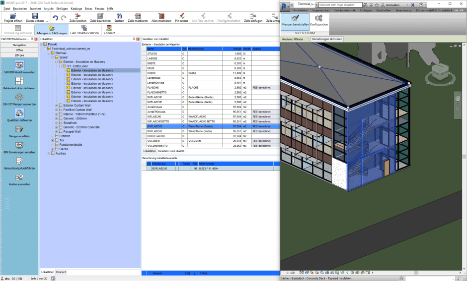The image size is (467, 281).
Task: Click the Daten sichern save icon
Action: point(35,18)
